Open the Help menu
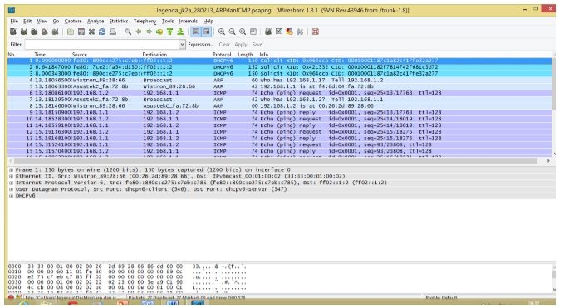 [x=208, y=22]
